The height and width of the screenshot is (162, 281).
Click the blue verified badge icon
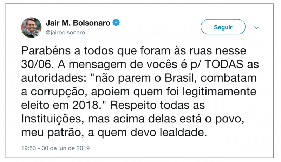point(116,23)
